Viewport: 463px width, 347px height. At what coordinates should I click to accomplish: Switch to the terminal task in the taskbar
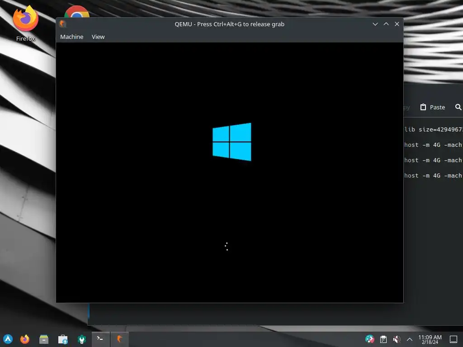point(101,339)
